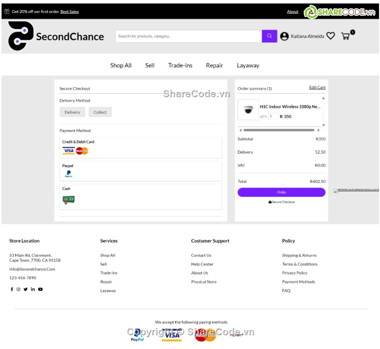Image resolution: width=380 pixels, height=349 pixels.
Task: Open the Sell menu item
Action: (x=150, y=65)
